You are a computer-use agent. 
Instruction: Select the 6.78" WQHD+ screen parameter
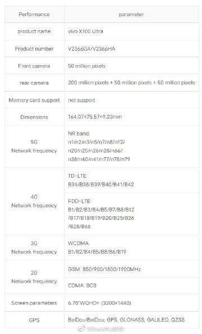click(99, 303)
